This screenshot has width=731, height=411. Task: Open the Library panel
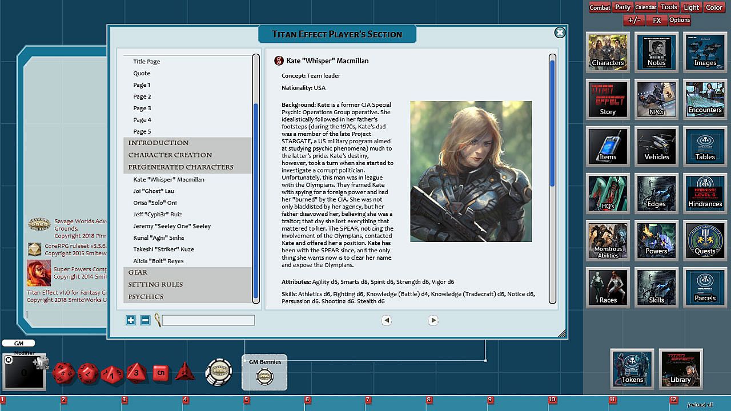click(x=681, y=368)
